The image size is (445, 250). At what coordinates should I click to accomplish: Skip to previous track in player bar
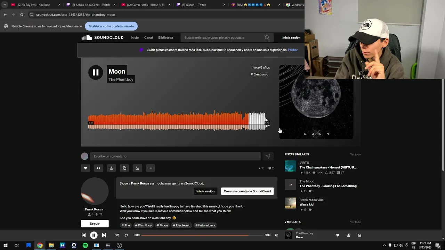[84, 235]
